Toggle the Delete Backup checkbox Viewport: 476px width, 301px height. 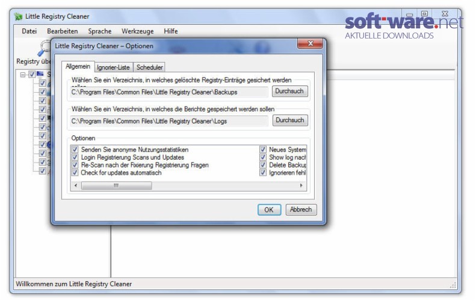tap(263, 165)
